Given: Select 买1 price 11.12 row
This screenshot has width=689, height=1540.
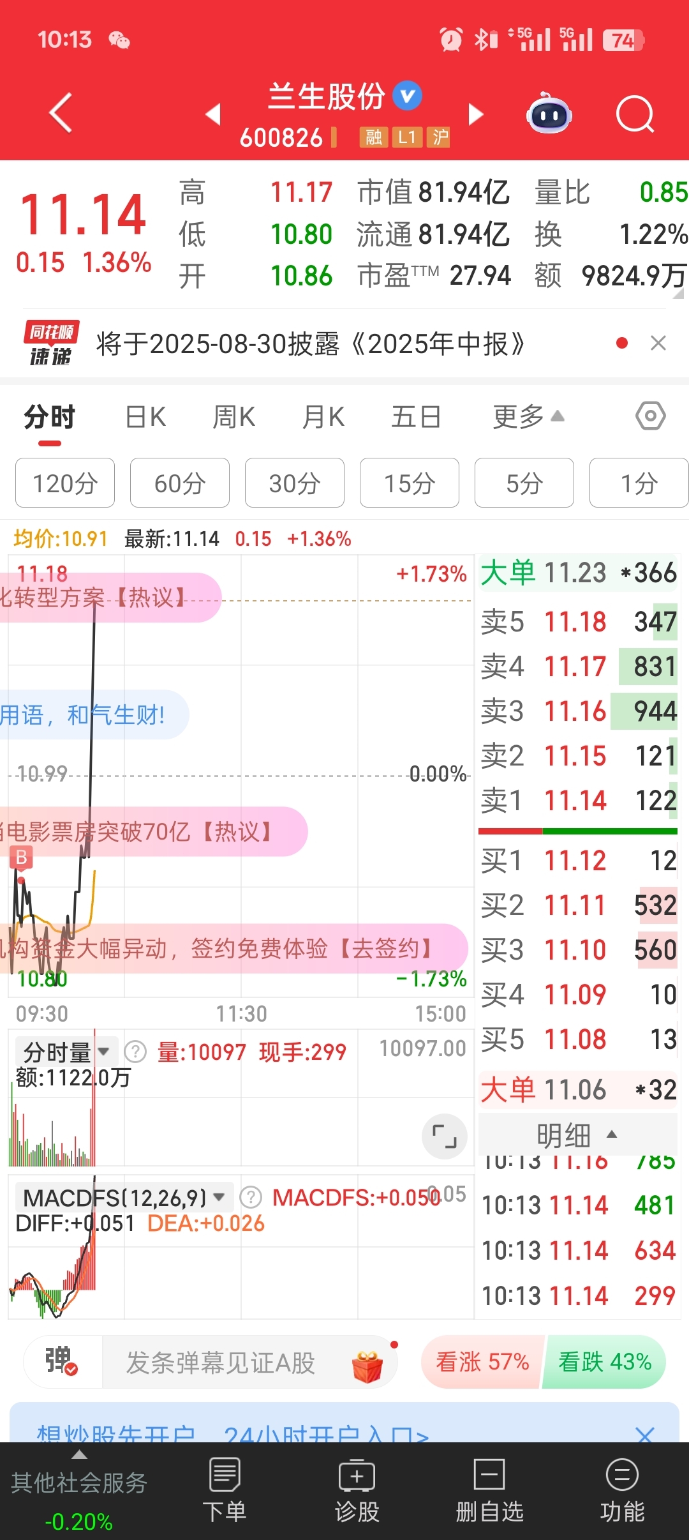Looking at the screenshot, I should (x=578, y=860).
